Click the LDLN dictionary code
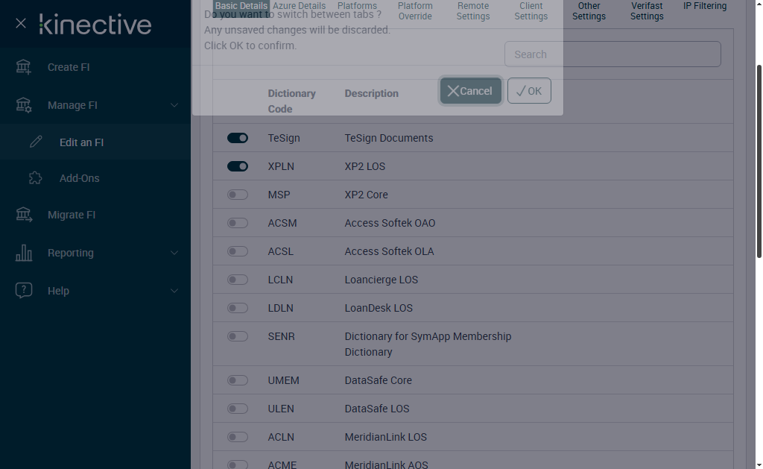Screen dimensions: 763x469 [x=280, y=308]
